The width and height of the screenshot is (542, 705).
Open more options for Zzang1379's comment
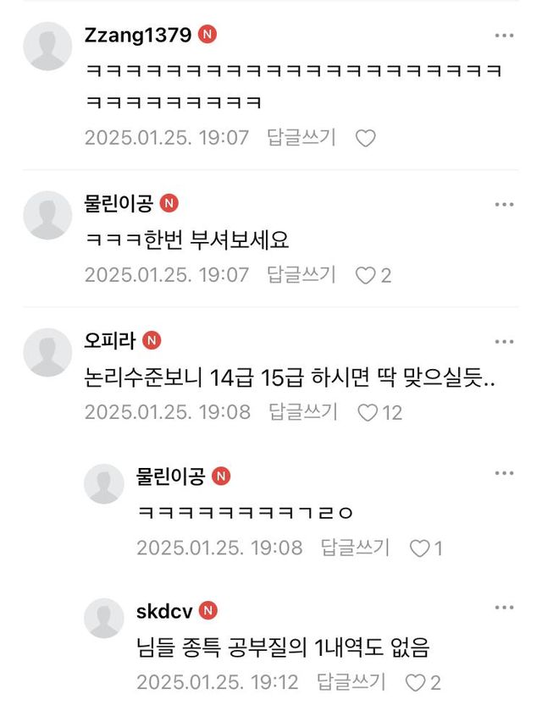coord(504,36)
